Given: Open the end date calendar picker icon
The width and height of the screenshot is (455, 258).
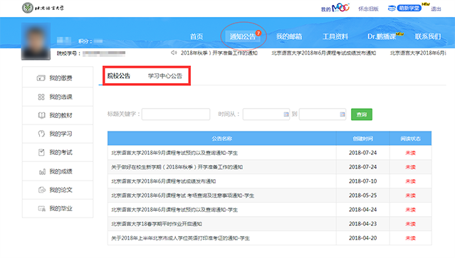Looking at the screenshot, I should [x=342, y=114].
